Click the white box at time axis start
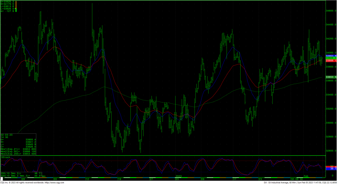The image size is (337, 184). tap(1, 179)
